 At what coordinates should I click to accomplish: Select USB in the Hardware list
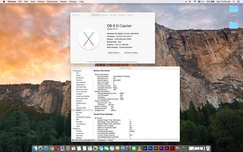[78, 126]
